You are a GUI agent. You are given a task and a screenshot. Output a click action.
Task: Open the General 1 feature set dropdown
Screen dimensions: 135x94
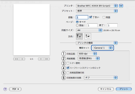[x=103, y=48]
